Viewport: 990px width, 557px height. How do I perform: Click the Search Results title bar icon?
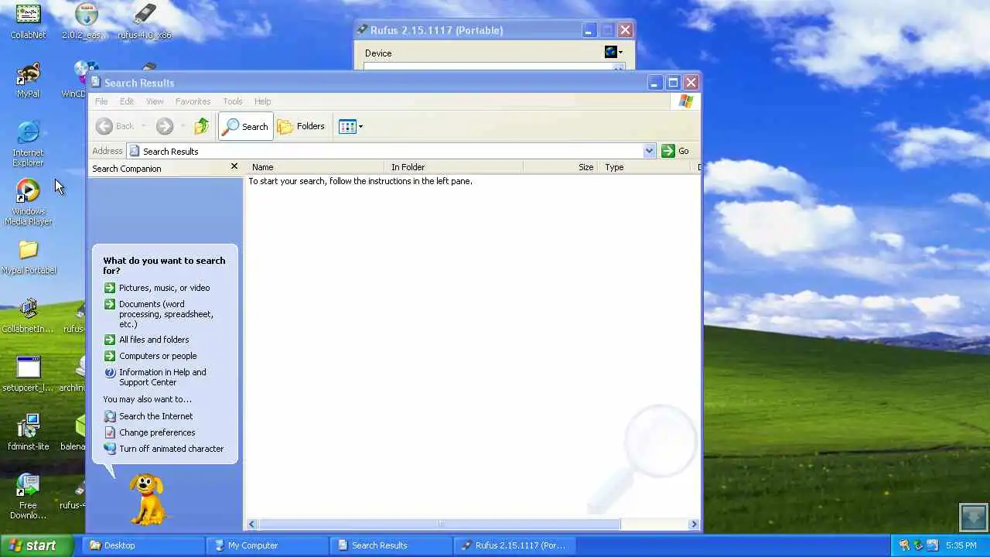pyautogui.click(x=96, y=82)
